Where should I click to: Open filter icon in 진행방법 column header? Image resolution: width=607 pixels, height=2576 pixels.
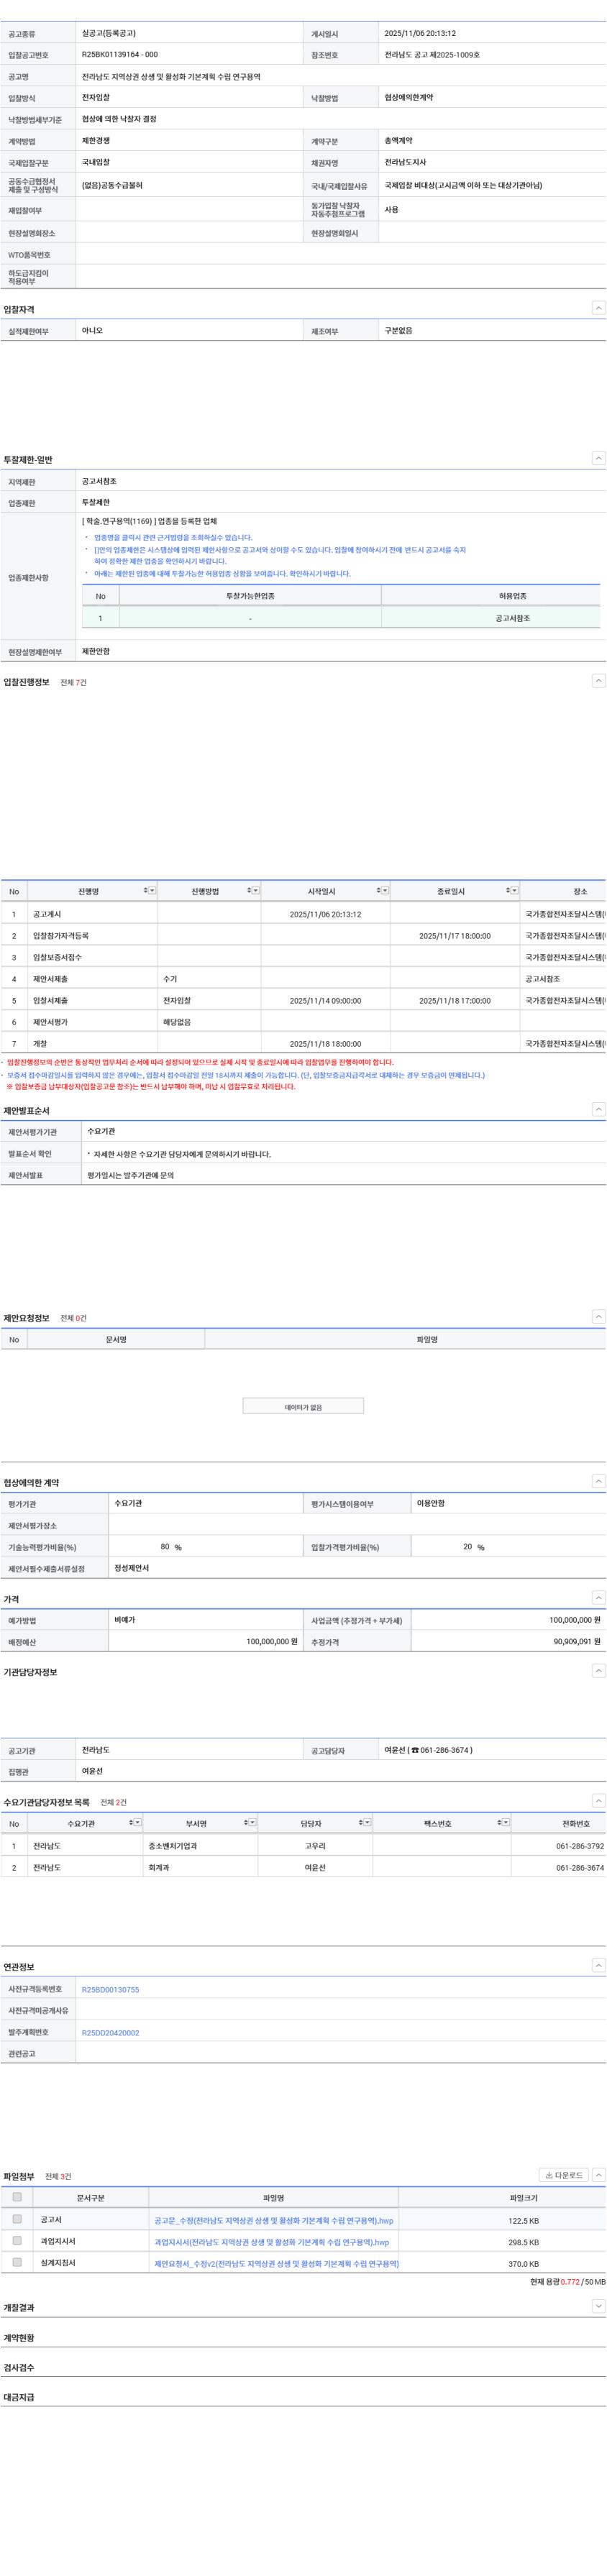click(x=255, y=890)
